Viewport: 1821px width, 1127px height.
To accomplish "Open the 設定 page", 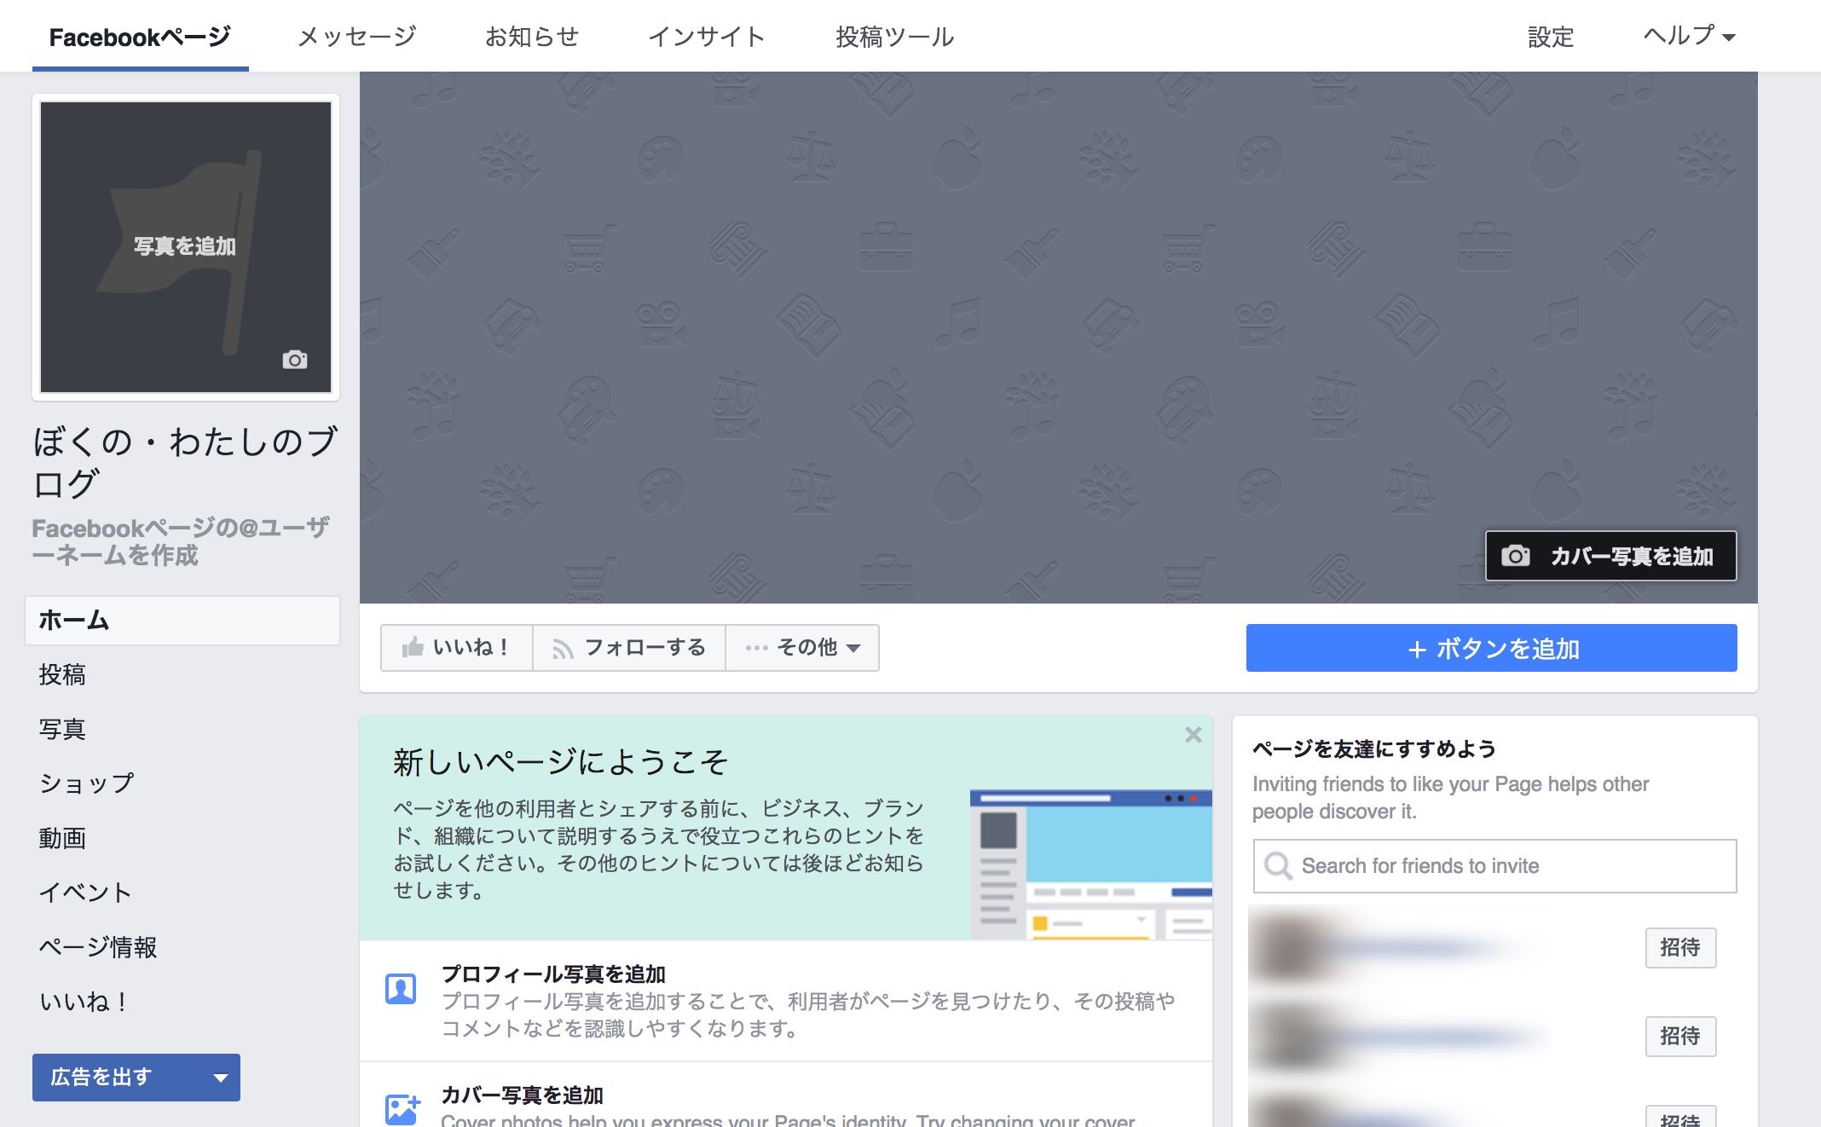I will 1550,37.
